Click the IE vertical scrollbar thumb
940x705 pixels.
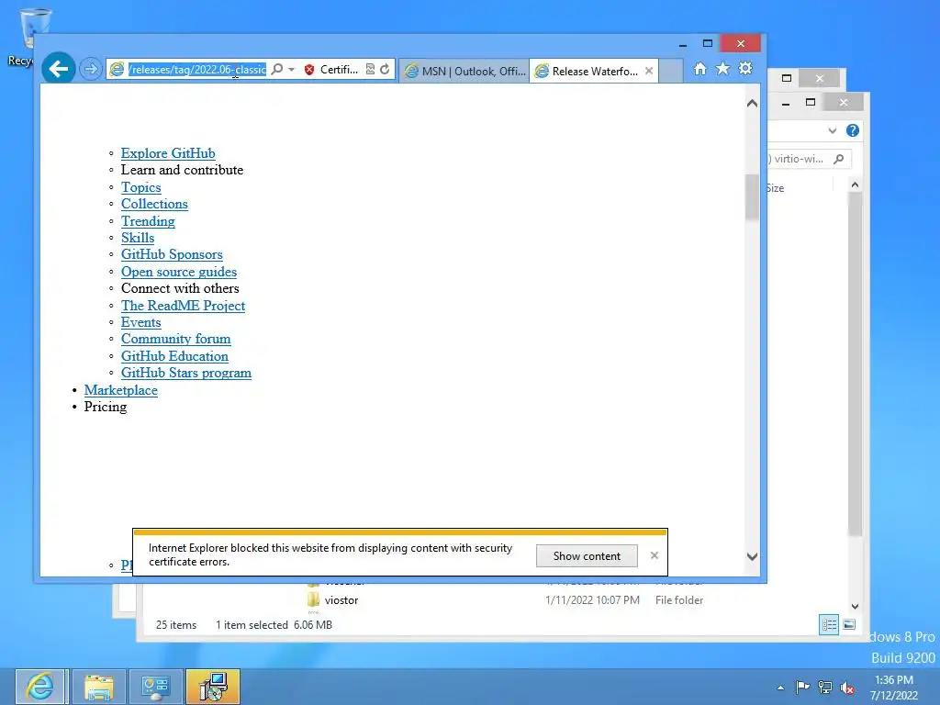pyautogui.click(x=753, y=197)
